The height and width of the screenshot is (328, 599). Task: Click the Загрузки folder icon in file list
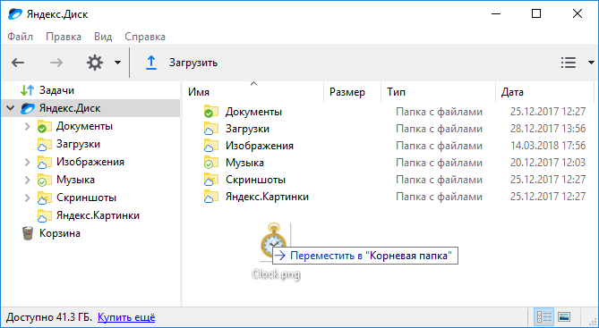[x=211, y=129]
